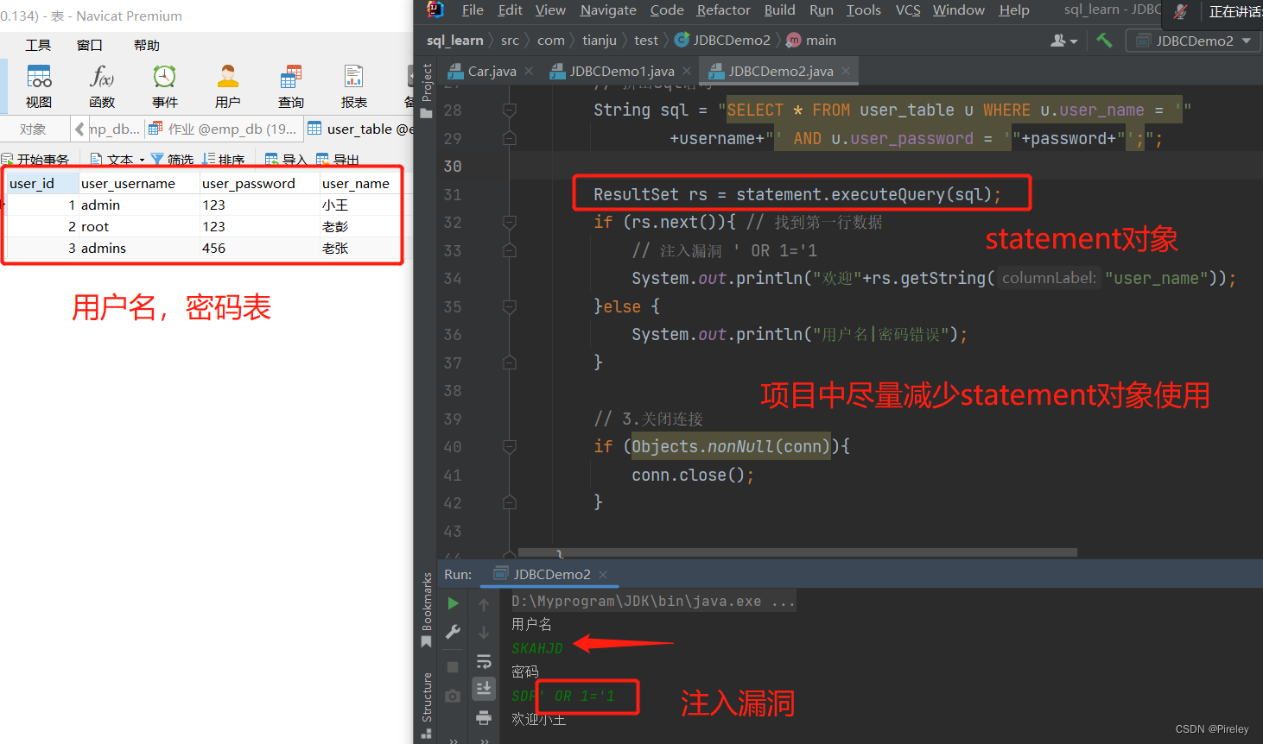This screenshot has height=744, width=1263.
Task: Open the Project tool window sidebar button
Action: pyautogui.click(x=426, y=82)
